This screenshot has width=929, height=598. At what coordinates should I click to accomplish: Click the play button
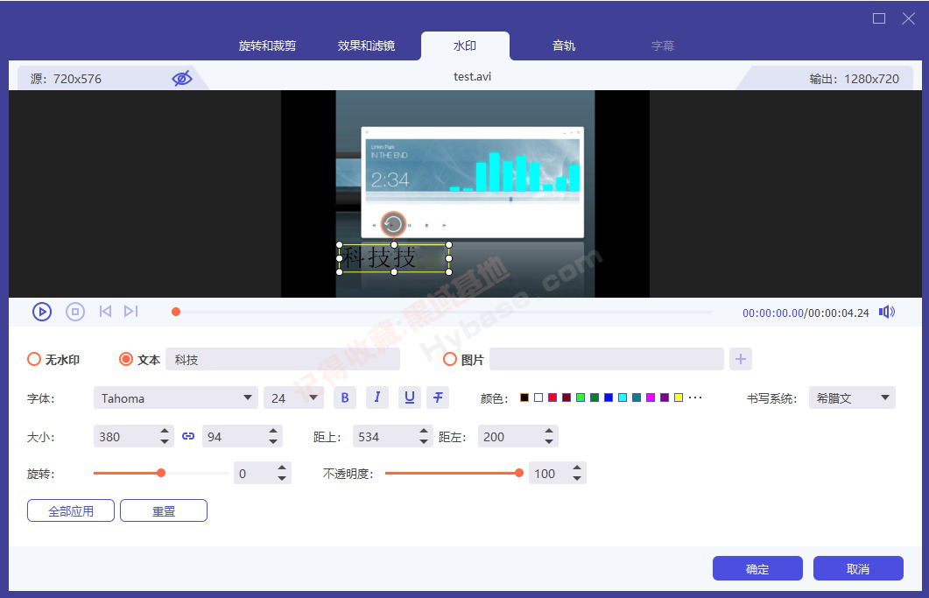click(x=41, y=312)
